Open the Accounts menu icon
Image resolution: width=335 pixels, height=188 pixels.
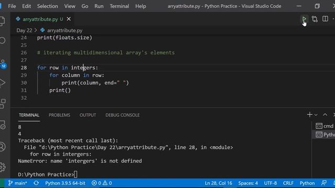3,147
